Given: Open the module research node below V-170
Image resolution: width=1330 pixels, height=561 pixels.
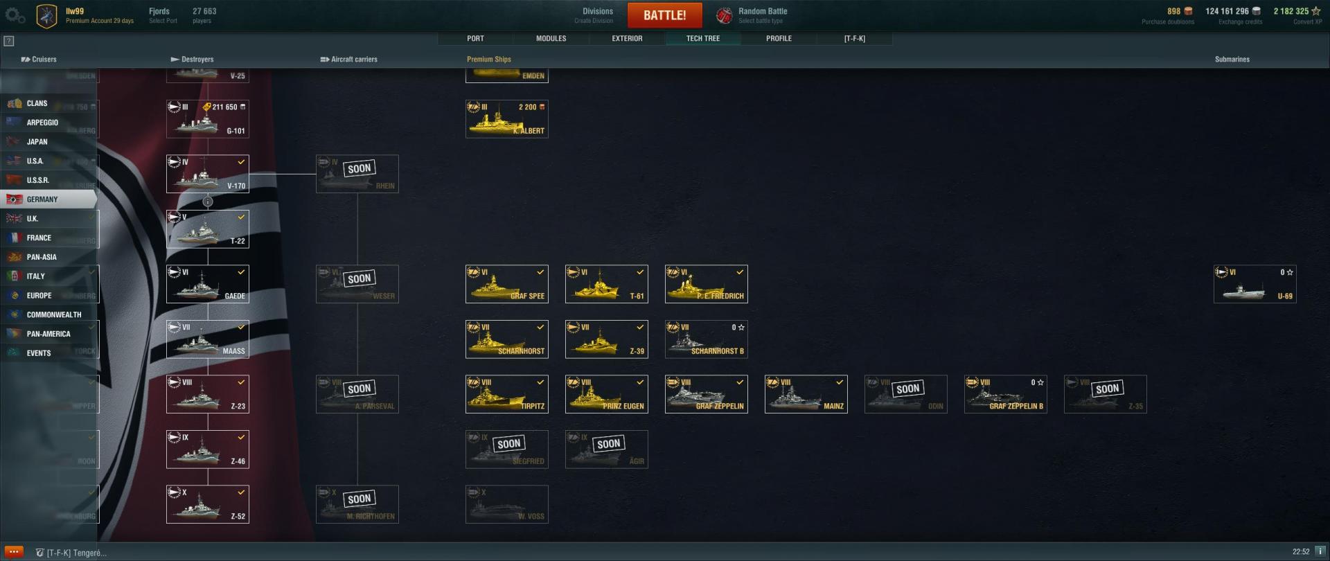Looking at the screenshot, I should [208, 202].
